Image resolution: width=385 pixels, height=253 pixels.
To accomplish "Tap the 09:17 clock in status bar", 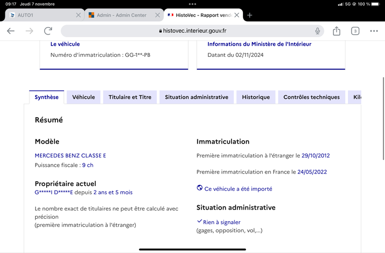I will tap(11, 4).
